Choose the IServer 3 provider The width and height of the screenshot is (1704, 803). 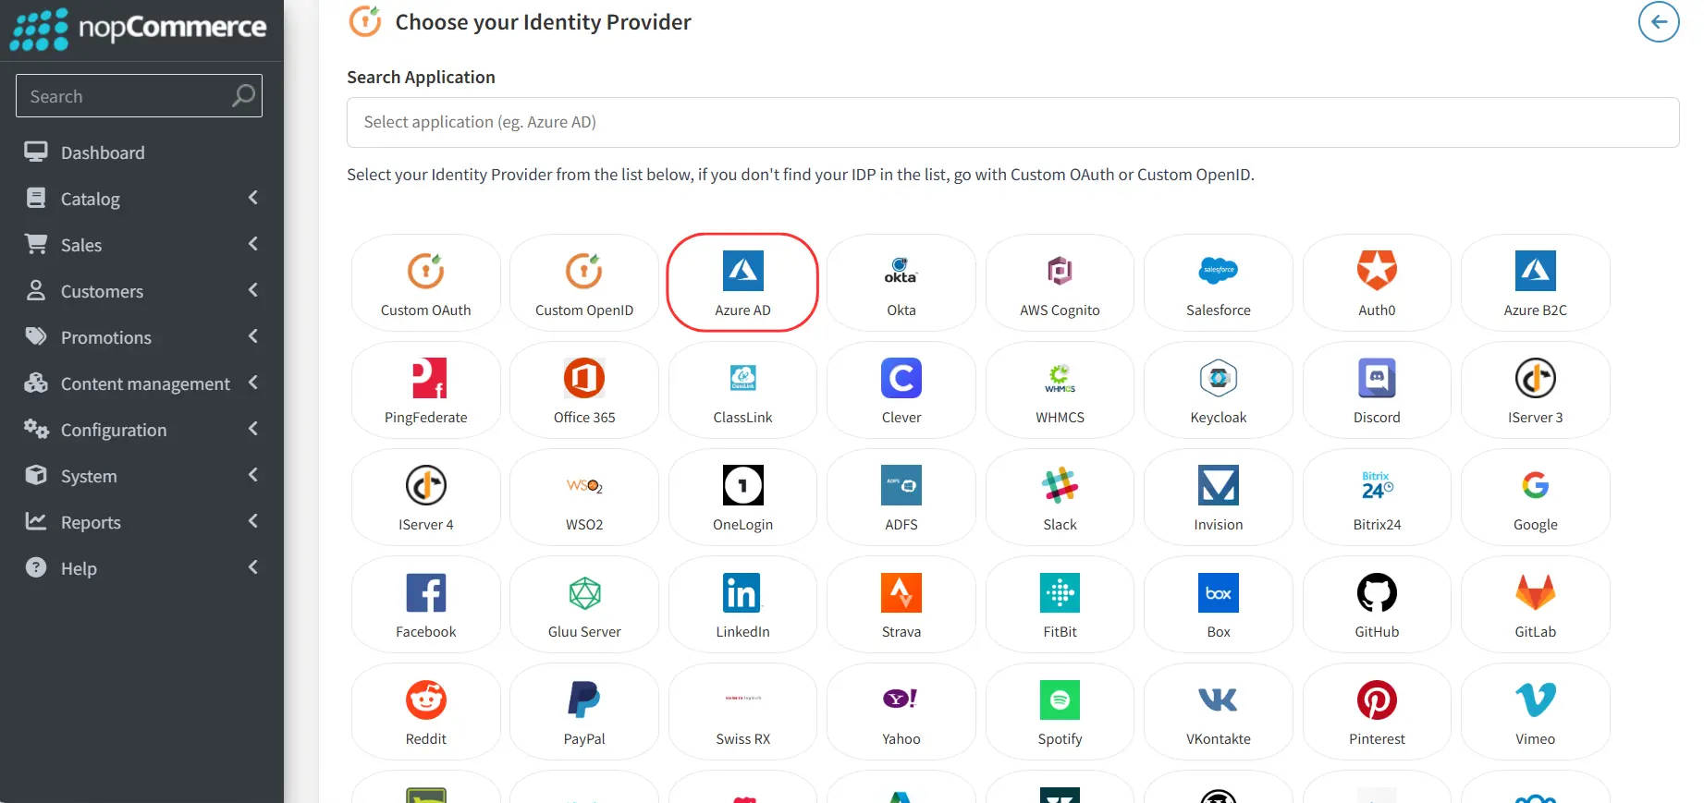[x=1536, y=390]
